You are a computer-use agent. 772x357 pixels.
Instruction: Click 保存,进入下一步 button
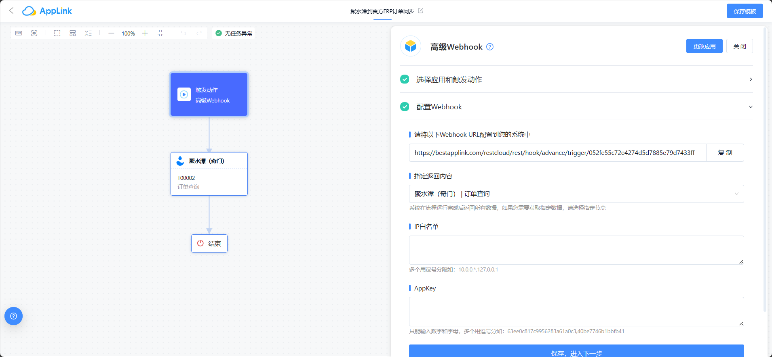(x=576, y=351)
